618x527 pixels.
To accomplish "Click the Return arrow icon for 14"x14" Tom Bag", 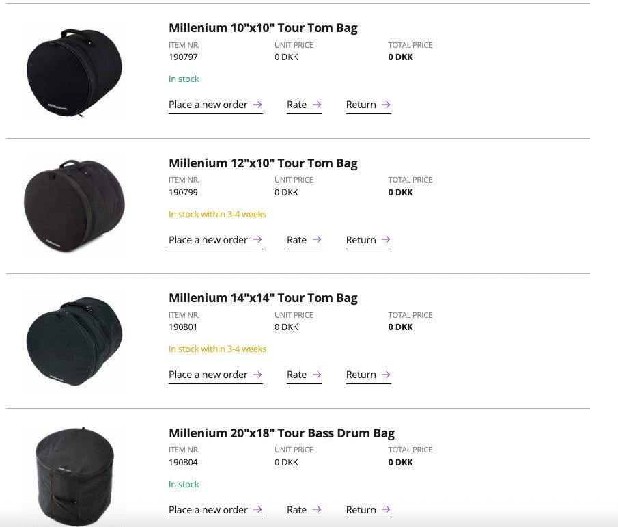I will (386, 375).
